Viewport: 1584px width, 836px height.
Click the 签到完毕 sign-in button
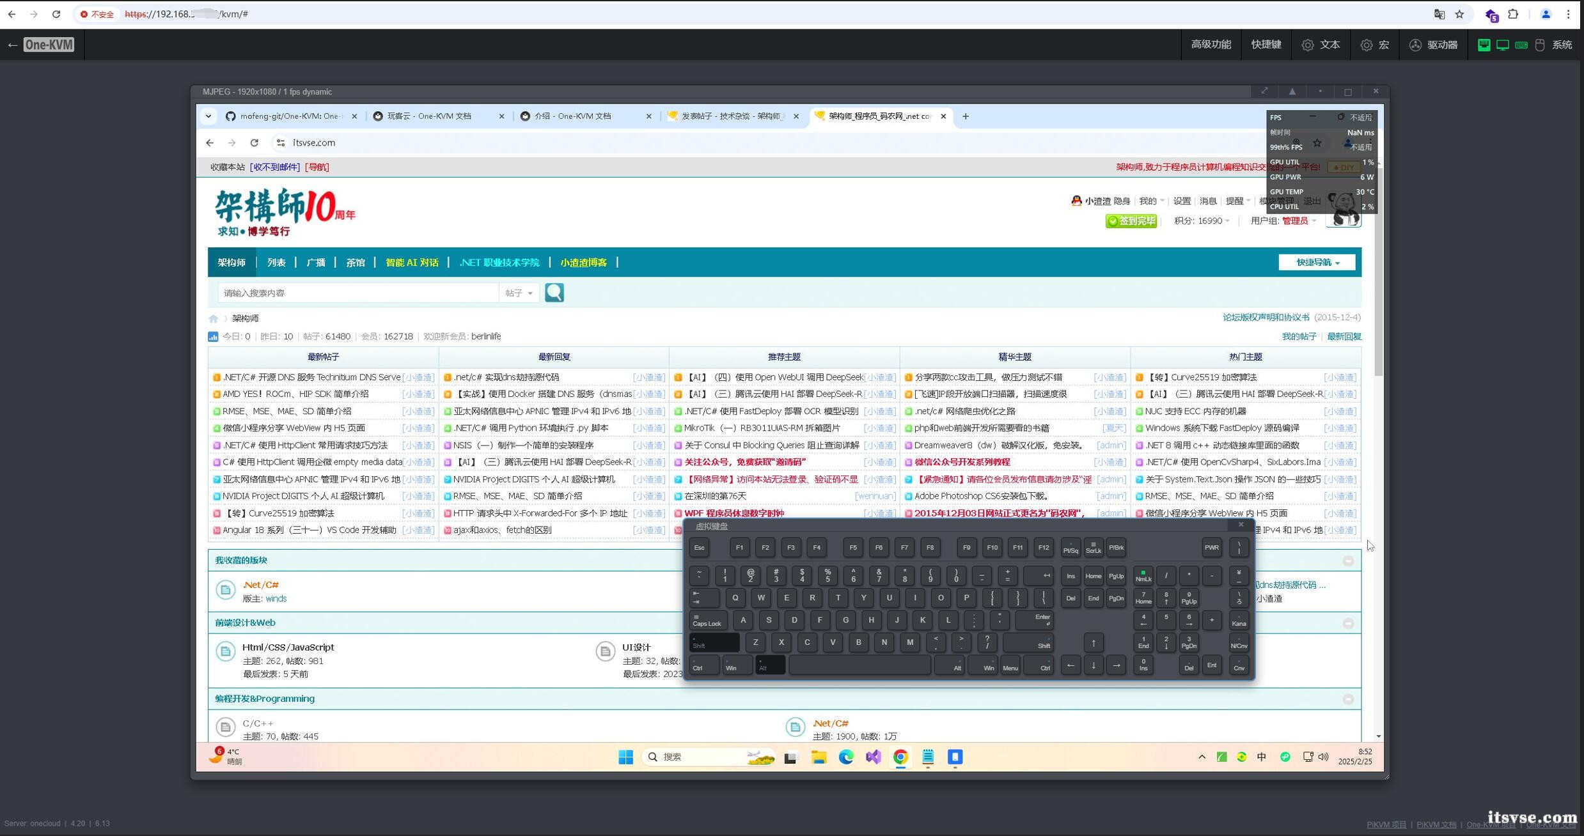(1131, 221)
